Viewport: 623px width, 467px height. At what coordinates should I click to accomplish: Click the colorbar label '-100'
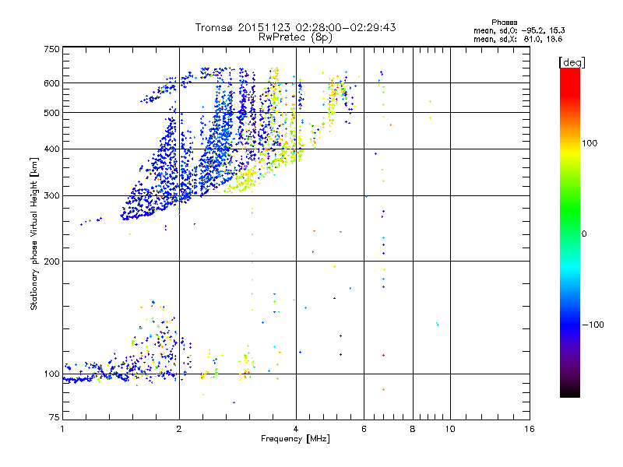click(x=593, y=325)
